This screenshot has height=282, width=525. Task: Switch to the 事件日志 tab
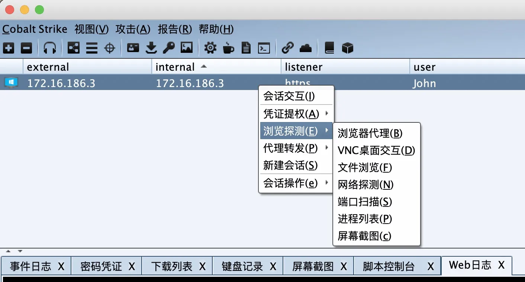point(30,266)
